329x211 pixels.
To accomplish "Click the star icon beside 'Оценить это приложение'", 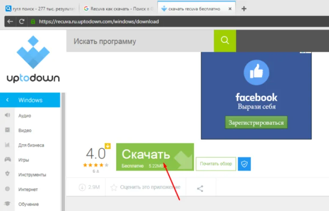I will click(114, 187).
